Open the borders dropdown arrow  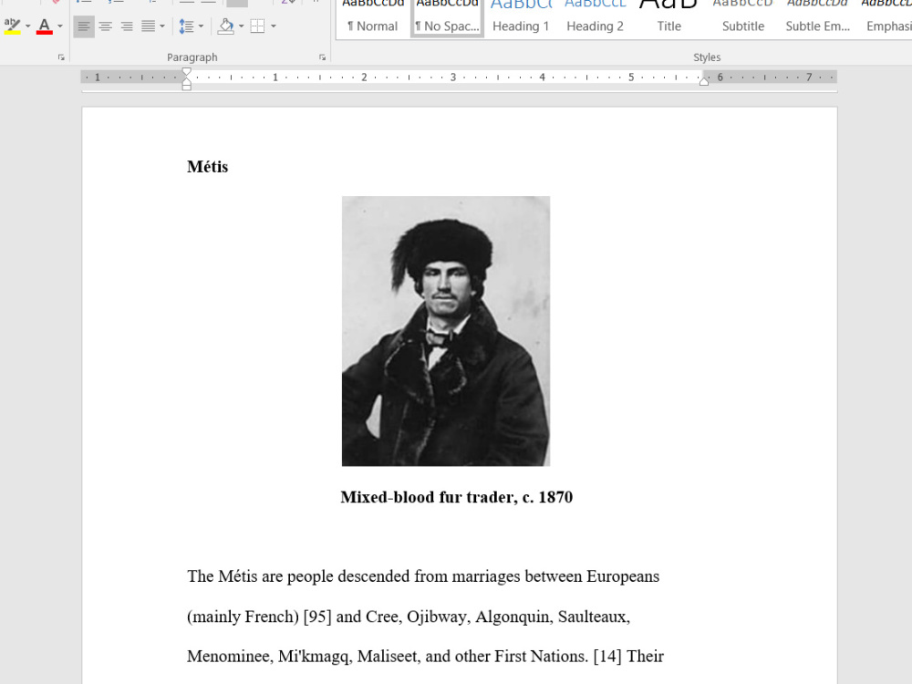click(274, 26)
